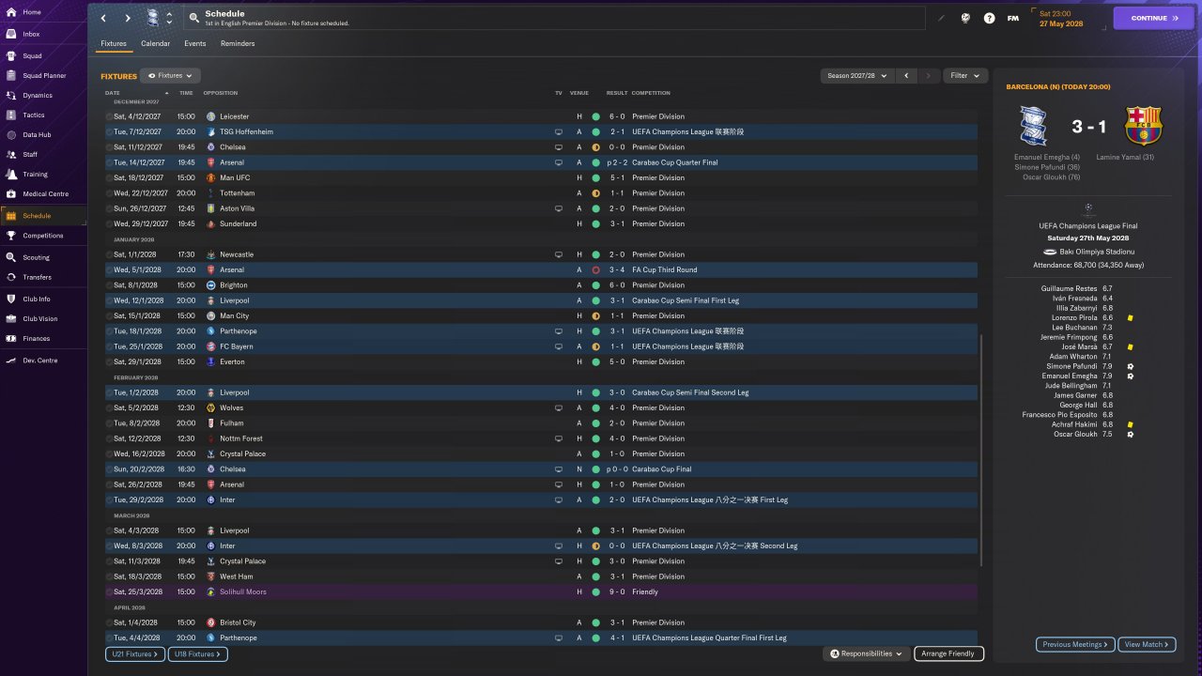Image resolution: width=1202 pixels, height=676 pixels.
Task: Open the Competitions trophy icon
Action: [x=11, y=236]
